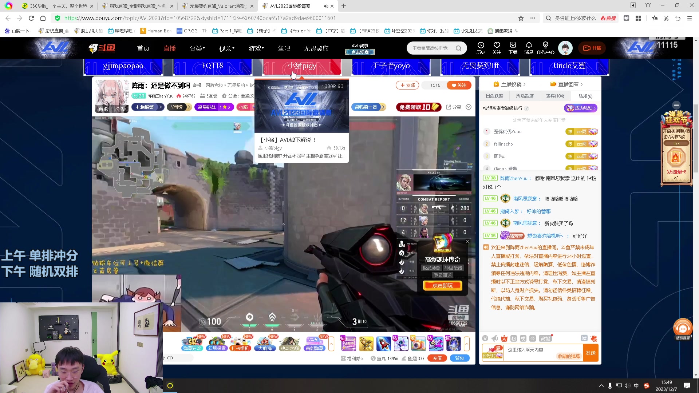Expand the 视频 video dropdown
This screenshot has width=699, height=393.
point(226,48)
